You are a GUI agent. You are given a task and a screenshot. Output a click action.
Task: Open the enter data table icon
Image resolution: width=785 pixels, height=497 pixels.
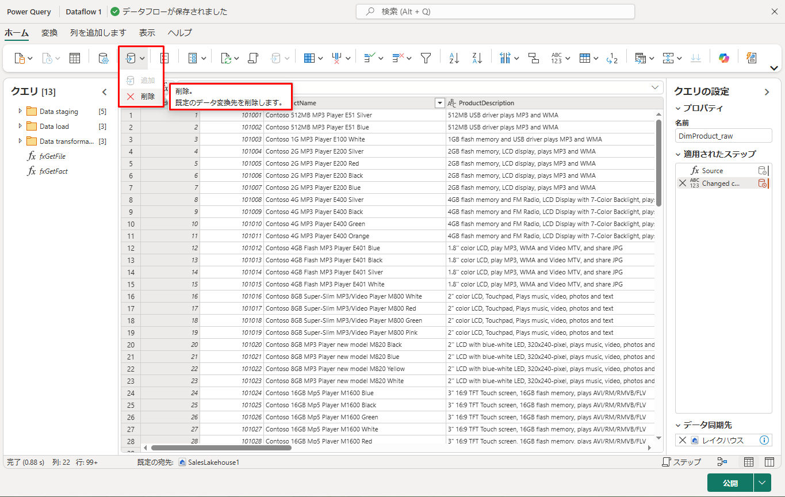[x=75, y=58]
